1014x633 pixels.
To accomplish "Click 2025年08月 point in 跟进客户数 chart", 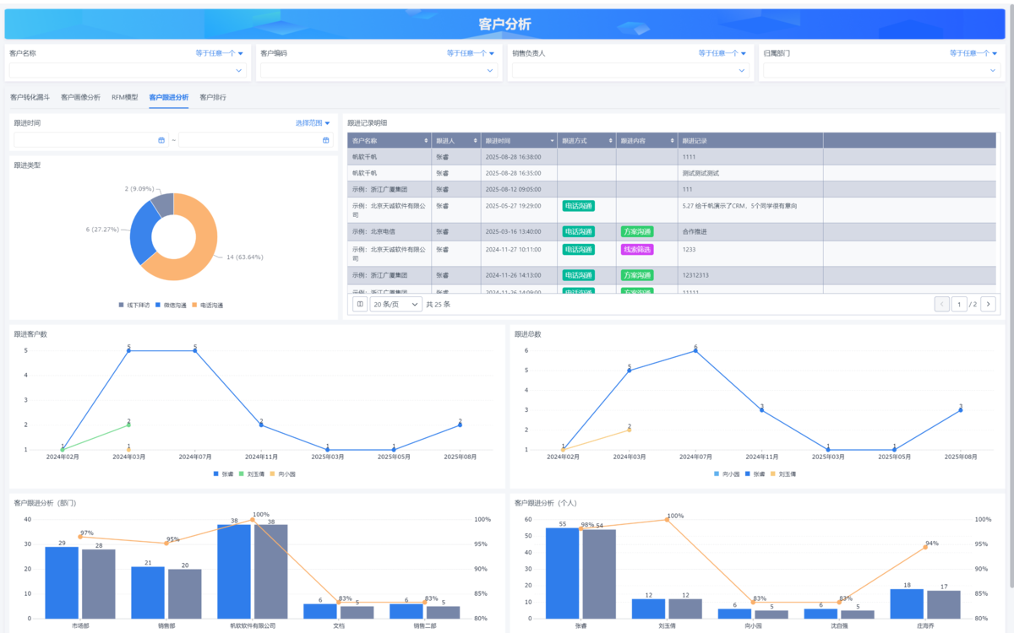I will click(x=460, y=425).
